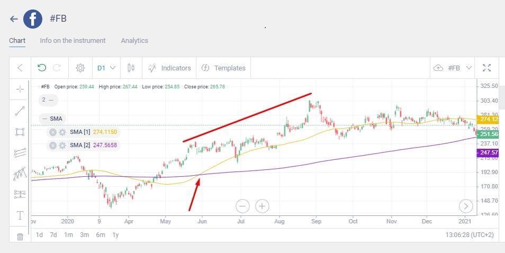
Task: Click the purple 247.57 price label
Action: click(488, 153)
